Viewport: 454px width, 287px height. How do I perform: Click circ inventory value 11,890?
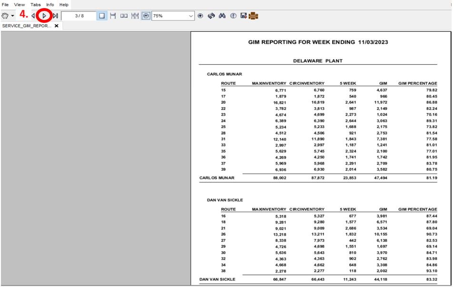[317, 139]
